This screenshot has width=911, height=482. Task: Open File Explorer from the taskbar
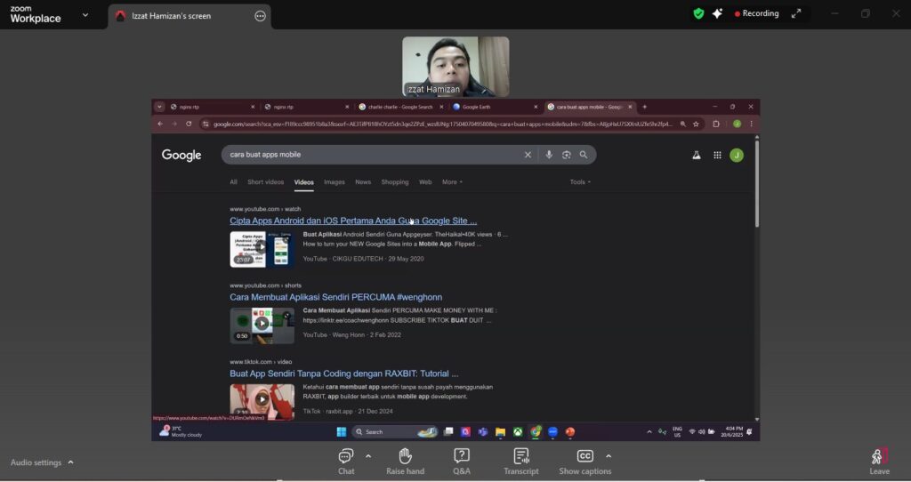[500, 431]
